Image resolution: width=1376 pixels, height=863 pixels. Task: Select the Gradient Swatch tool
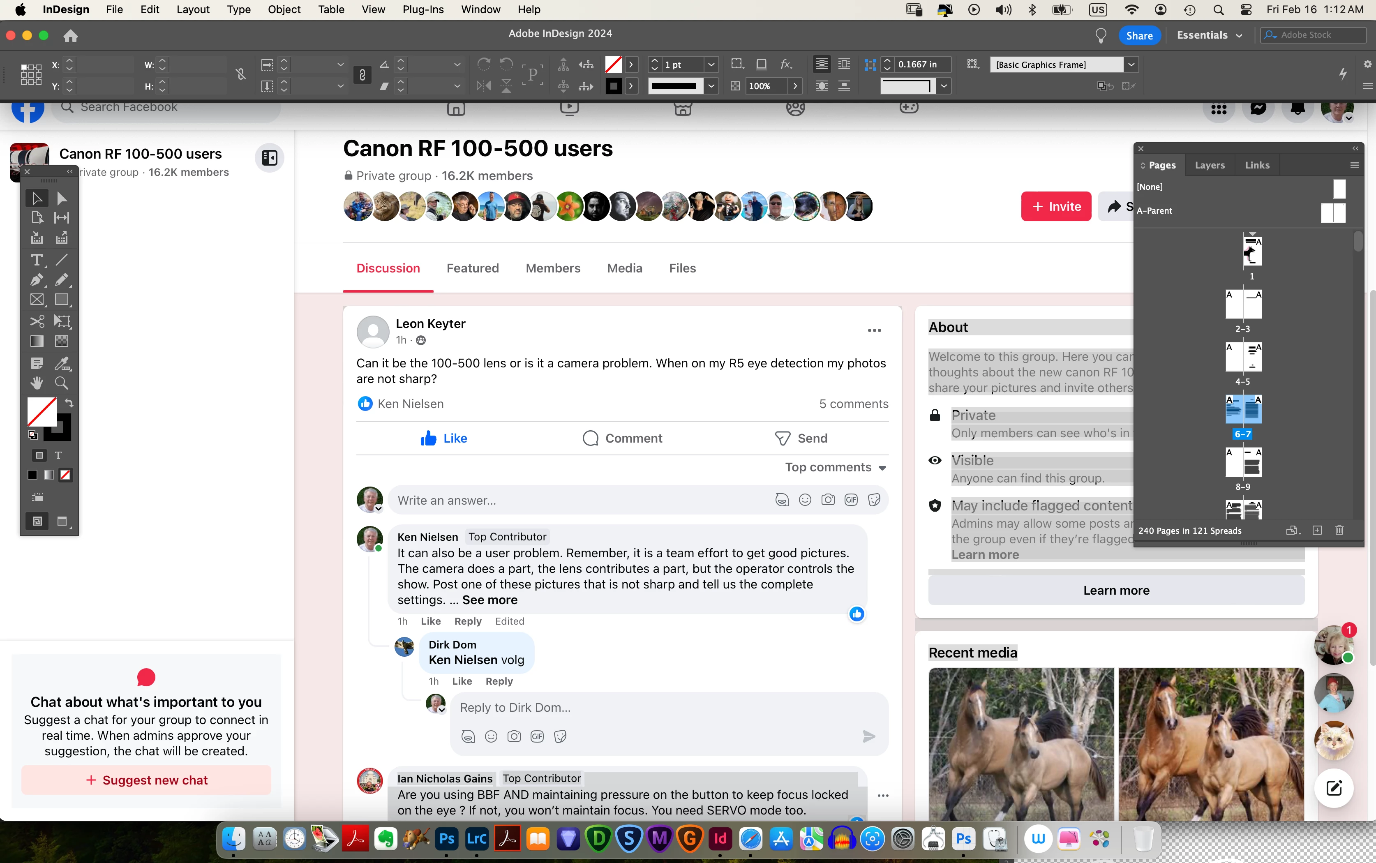(37, 342)
